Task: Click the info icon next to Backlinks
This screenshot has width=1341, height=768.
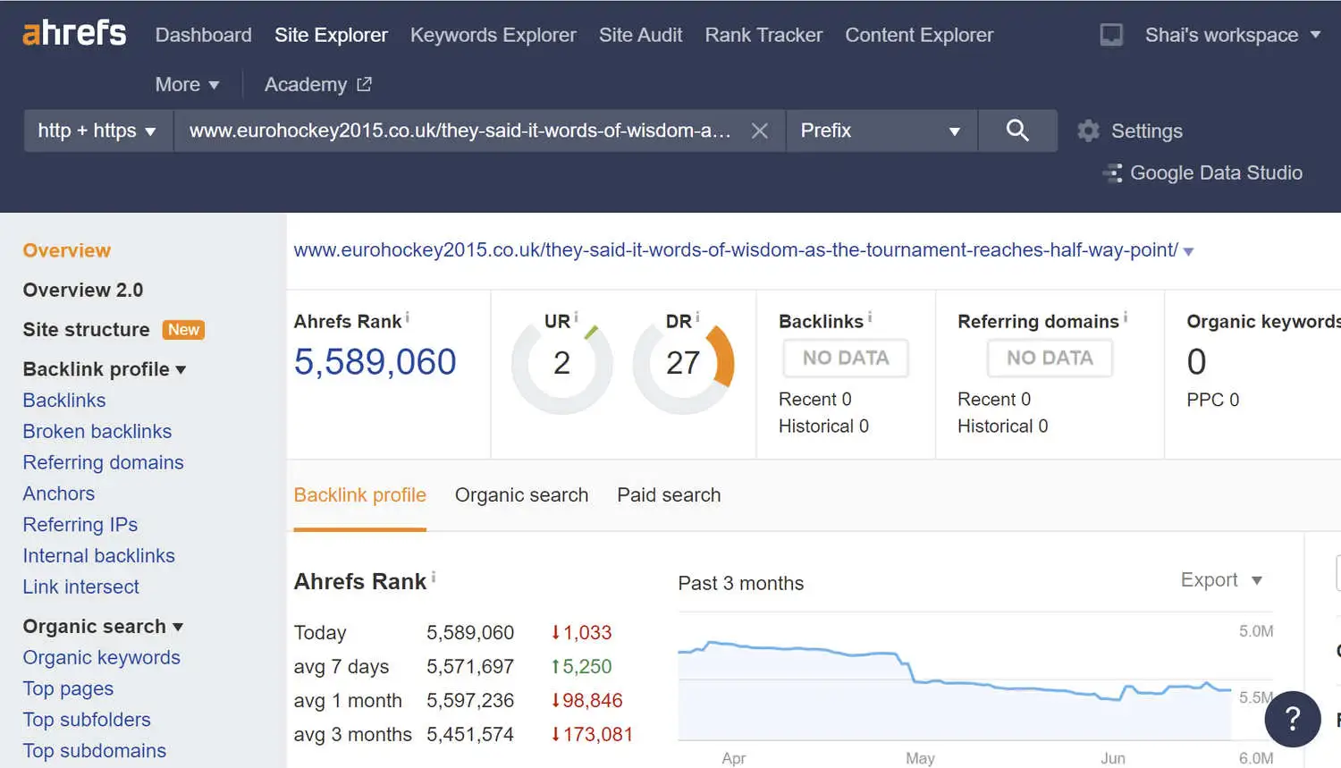Action: 870,316
